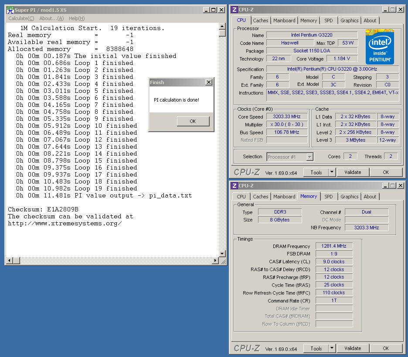This screenshot has height=357, width=408.
Task: Click Tools button in top CPU-Z window
Action: 316,172
